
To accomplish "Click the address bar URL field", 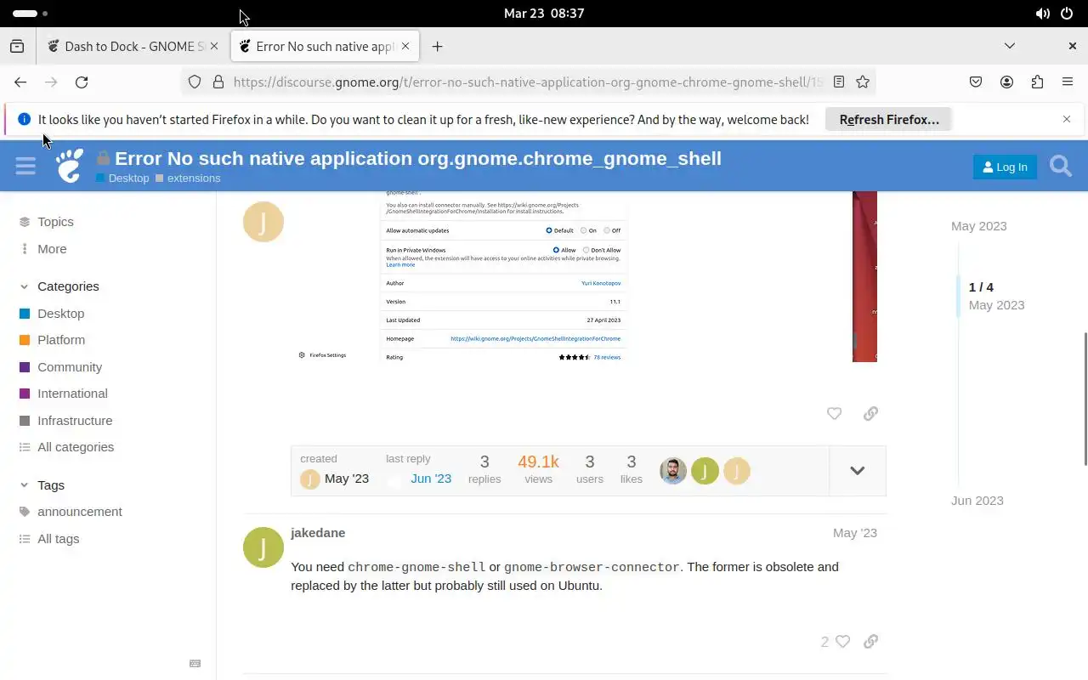I will (527, 82).
